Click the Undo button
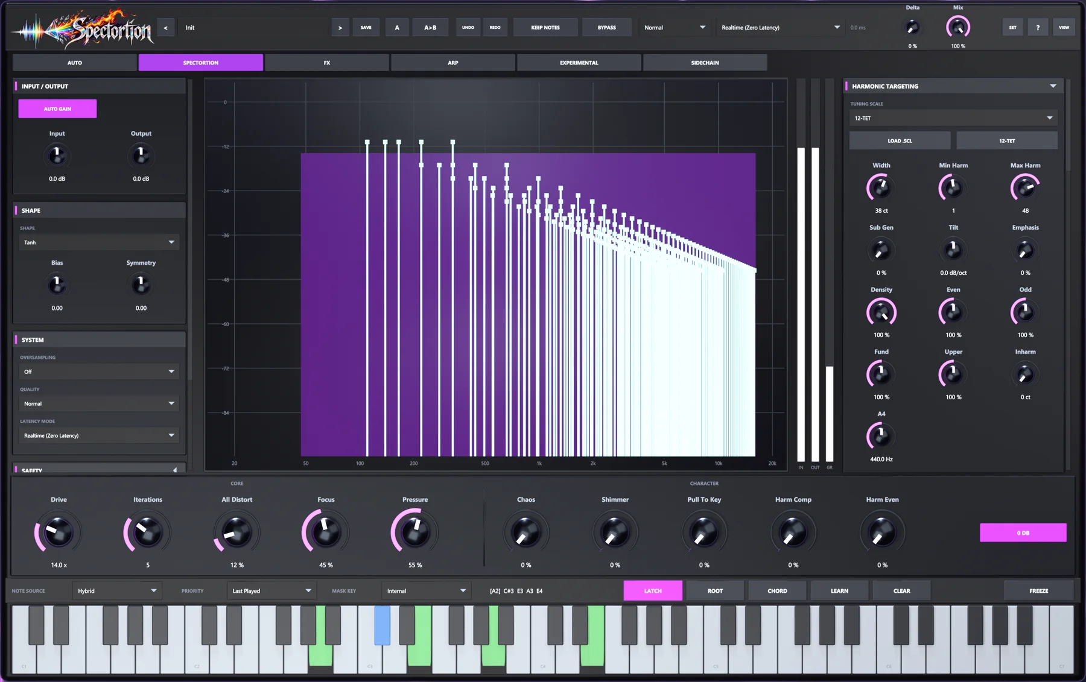The height and width of the screenshot is (682, 1086). click(468, 27)
